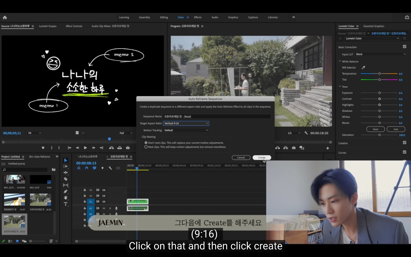
Task: Click Source monitor Mark In brace
Action: (x=52, y=148)
